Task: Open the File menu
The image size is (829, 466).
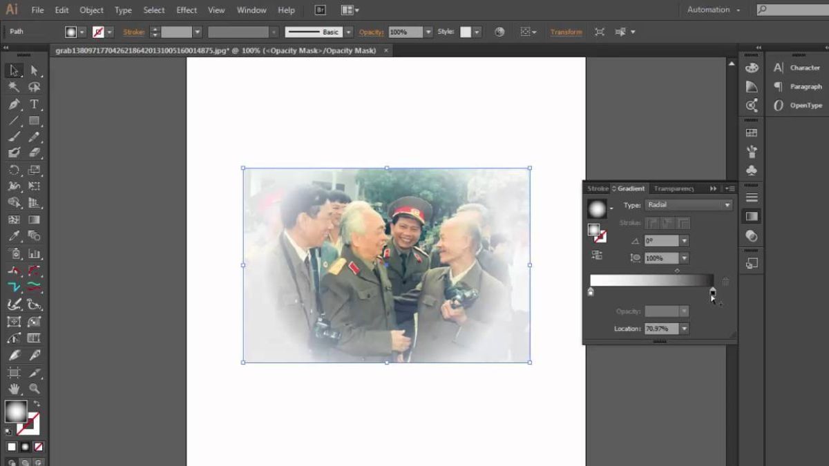Action: tap(37, 10)
